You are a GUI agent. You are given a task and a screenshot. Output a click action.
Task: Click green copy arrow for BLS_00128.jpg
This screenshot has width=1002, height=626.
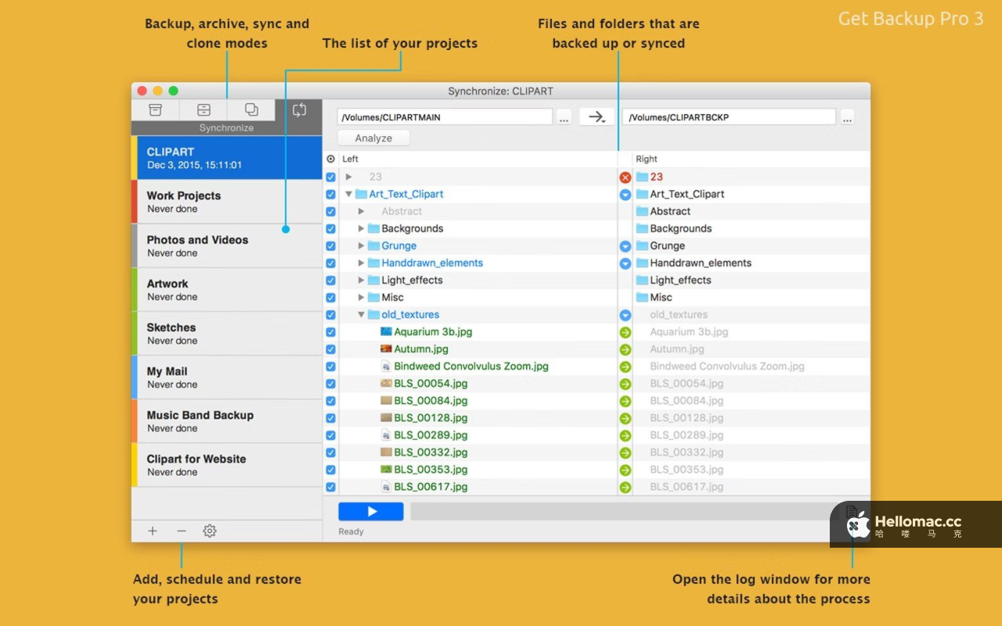point(625,419)
